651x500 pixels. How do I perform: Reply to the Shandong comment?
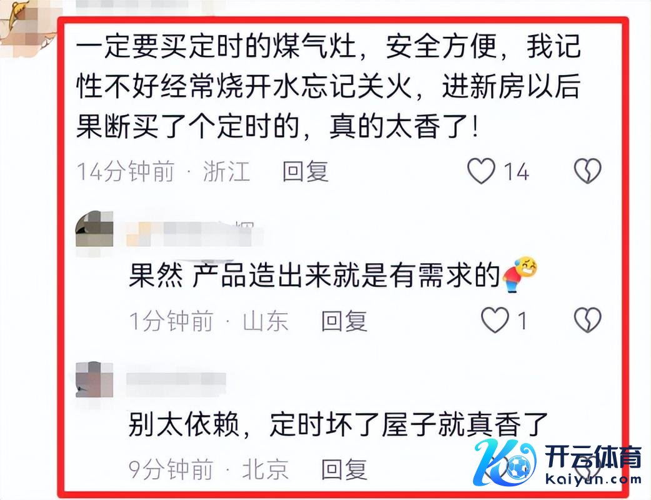coord(344,321)
